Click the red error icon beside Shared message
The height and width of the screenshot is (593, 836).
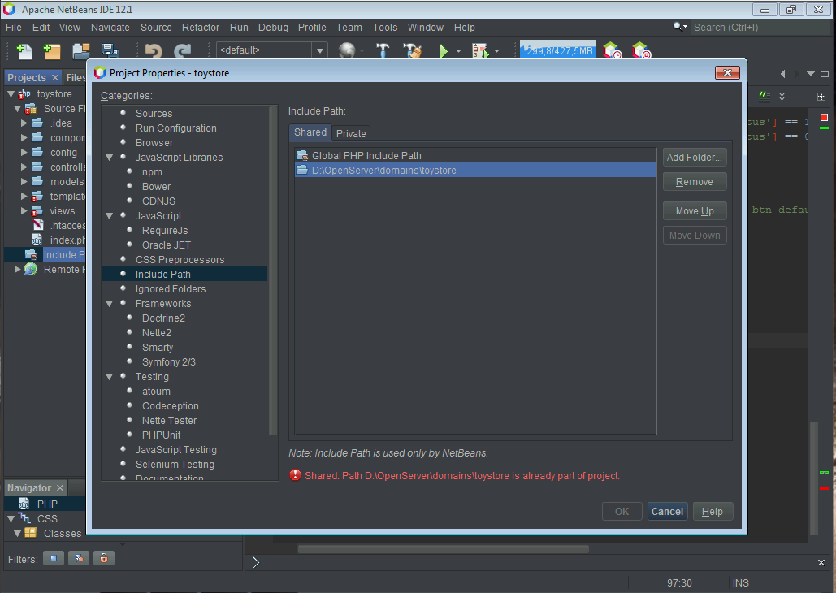coord(295,475)
